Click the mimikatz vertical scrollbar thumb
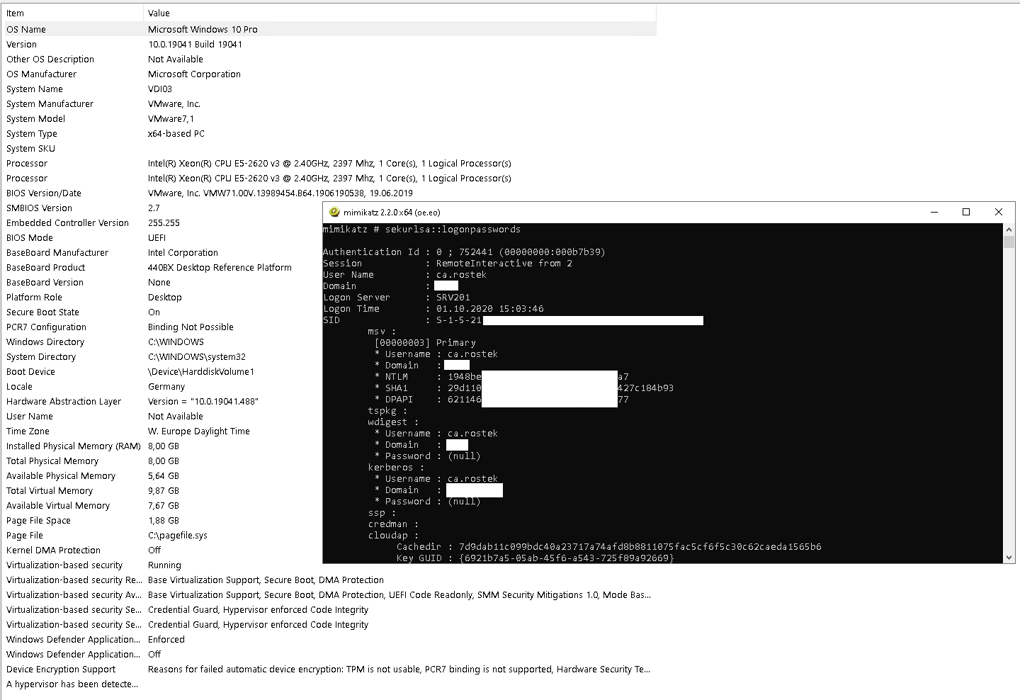 [x=1009, y=241]
